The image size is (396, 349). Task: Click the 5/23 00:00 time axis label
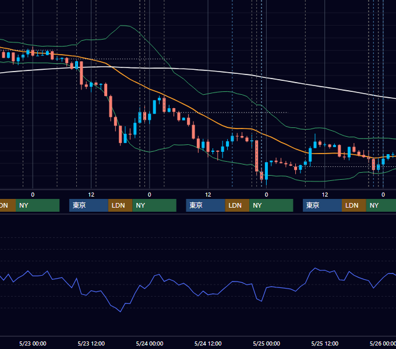coord(33,343)
